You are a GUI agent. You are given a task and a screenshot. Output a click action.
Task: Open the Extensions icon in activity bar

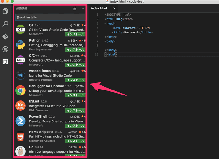5,61
